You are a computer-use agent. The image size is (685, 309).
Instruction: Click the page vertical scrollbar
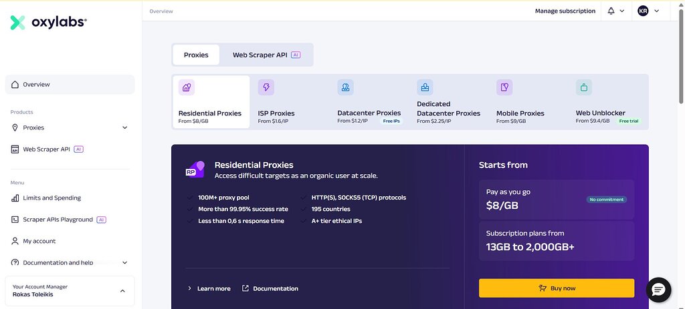681,57
